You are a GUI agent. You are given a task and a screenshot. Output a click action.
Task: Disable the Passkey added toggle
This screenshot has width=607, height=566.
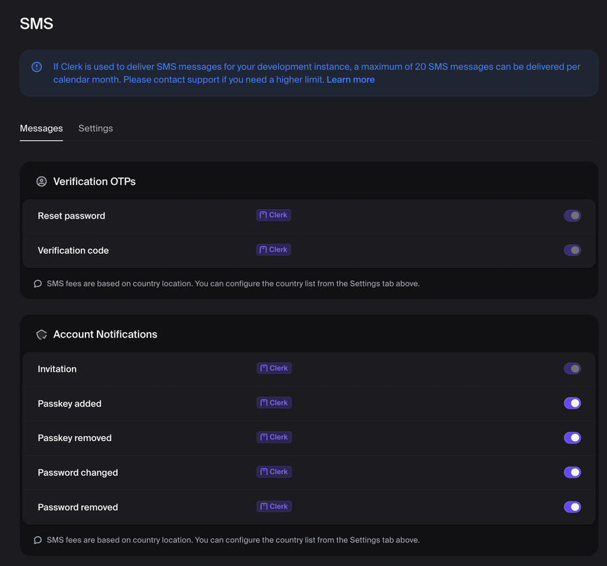click(x=572, y=403)
